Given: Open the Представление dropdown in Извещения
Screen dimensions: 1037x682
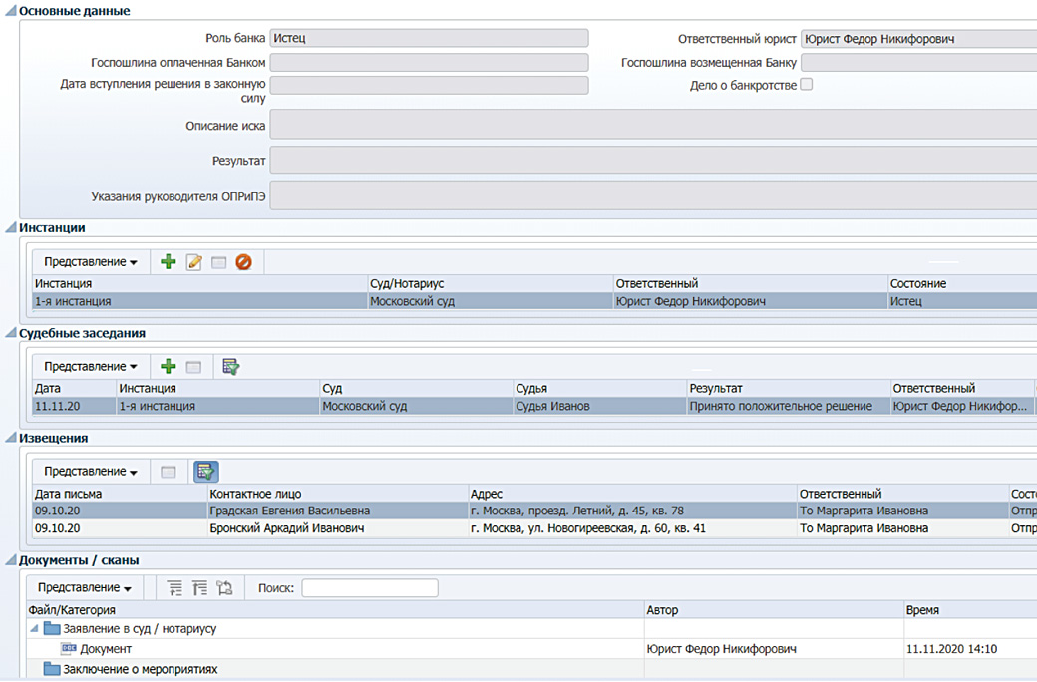Looking at the screenshot, I should (x=91, y=472).
